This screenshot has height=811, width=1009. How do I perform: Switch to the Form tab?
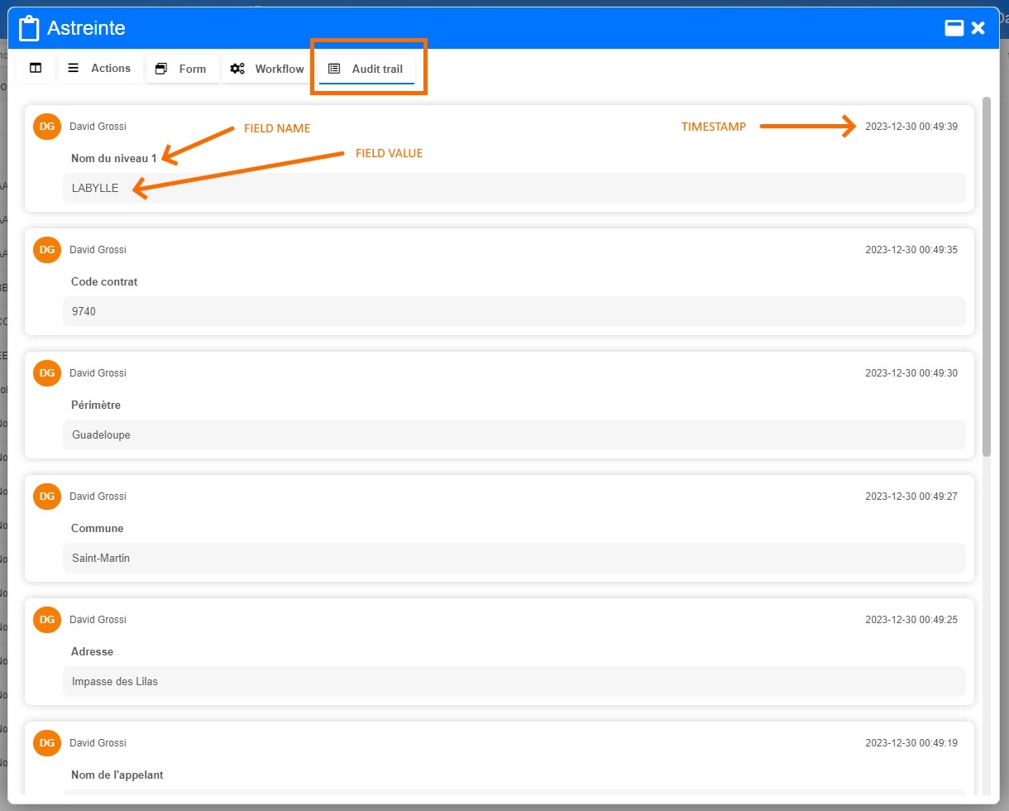tap(193, 69)
